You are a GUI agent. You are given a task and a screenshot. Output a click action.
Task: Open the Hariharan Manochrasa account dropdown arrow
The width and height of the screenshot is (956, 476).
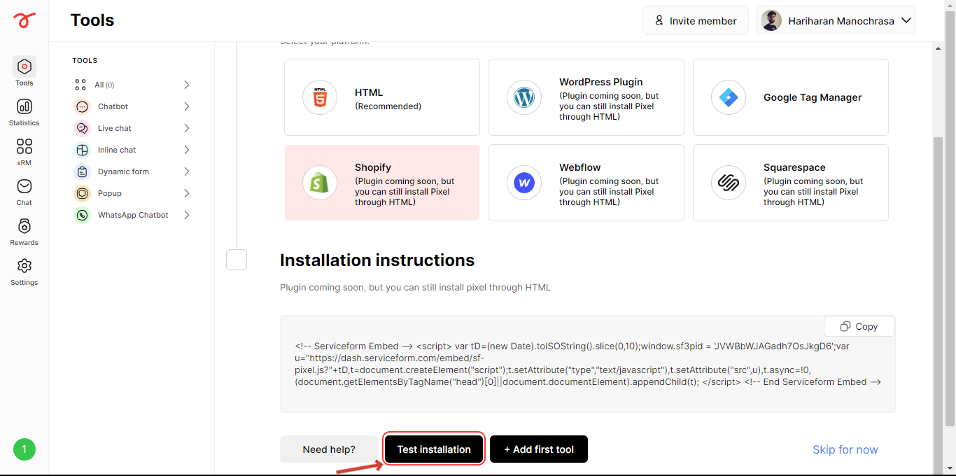coord(906,20)
